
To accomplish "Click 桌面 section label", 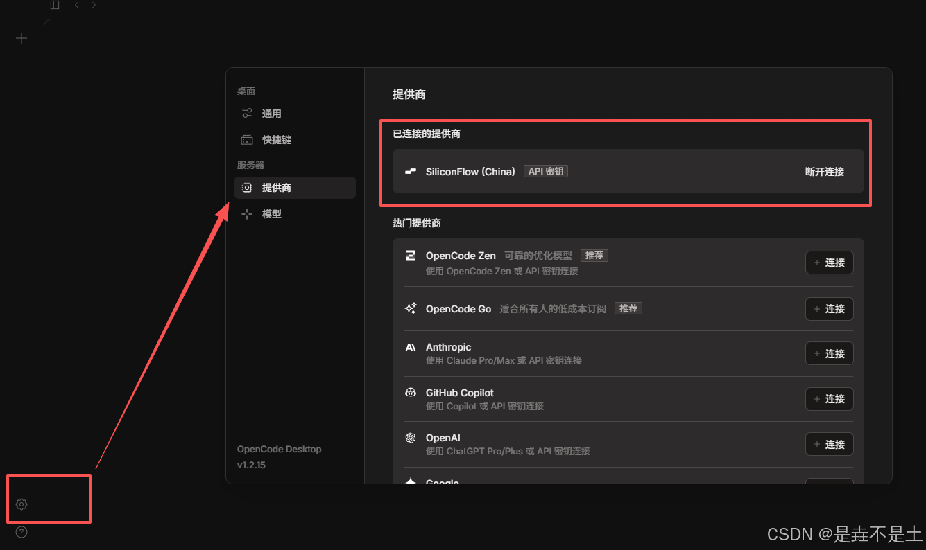I will 246,91.
